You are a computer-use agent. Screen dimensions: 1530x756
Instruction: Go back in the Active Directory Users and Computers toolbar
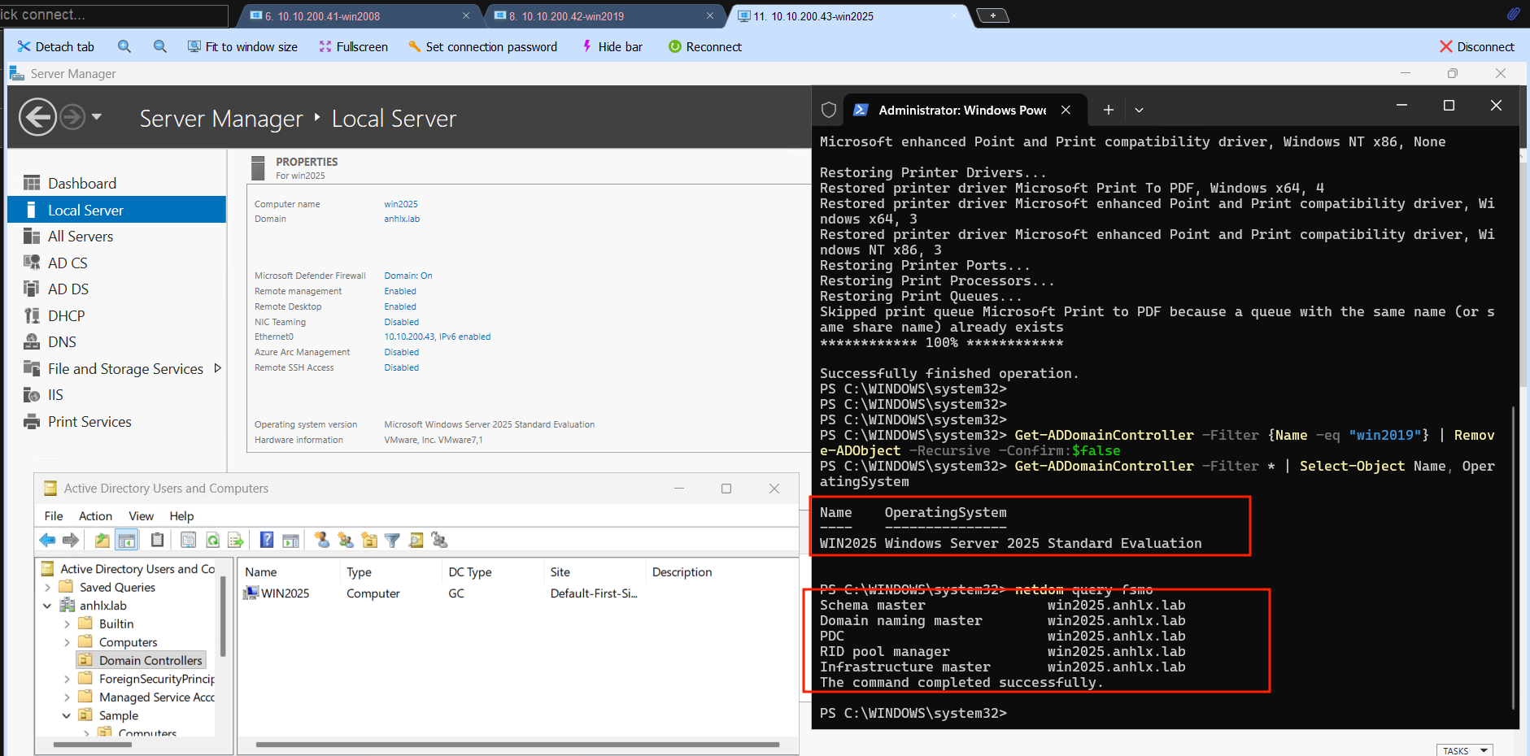pyautogui.click(x=47, y=540)
